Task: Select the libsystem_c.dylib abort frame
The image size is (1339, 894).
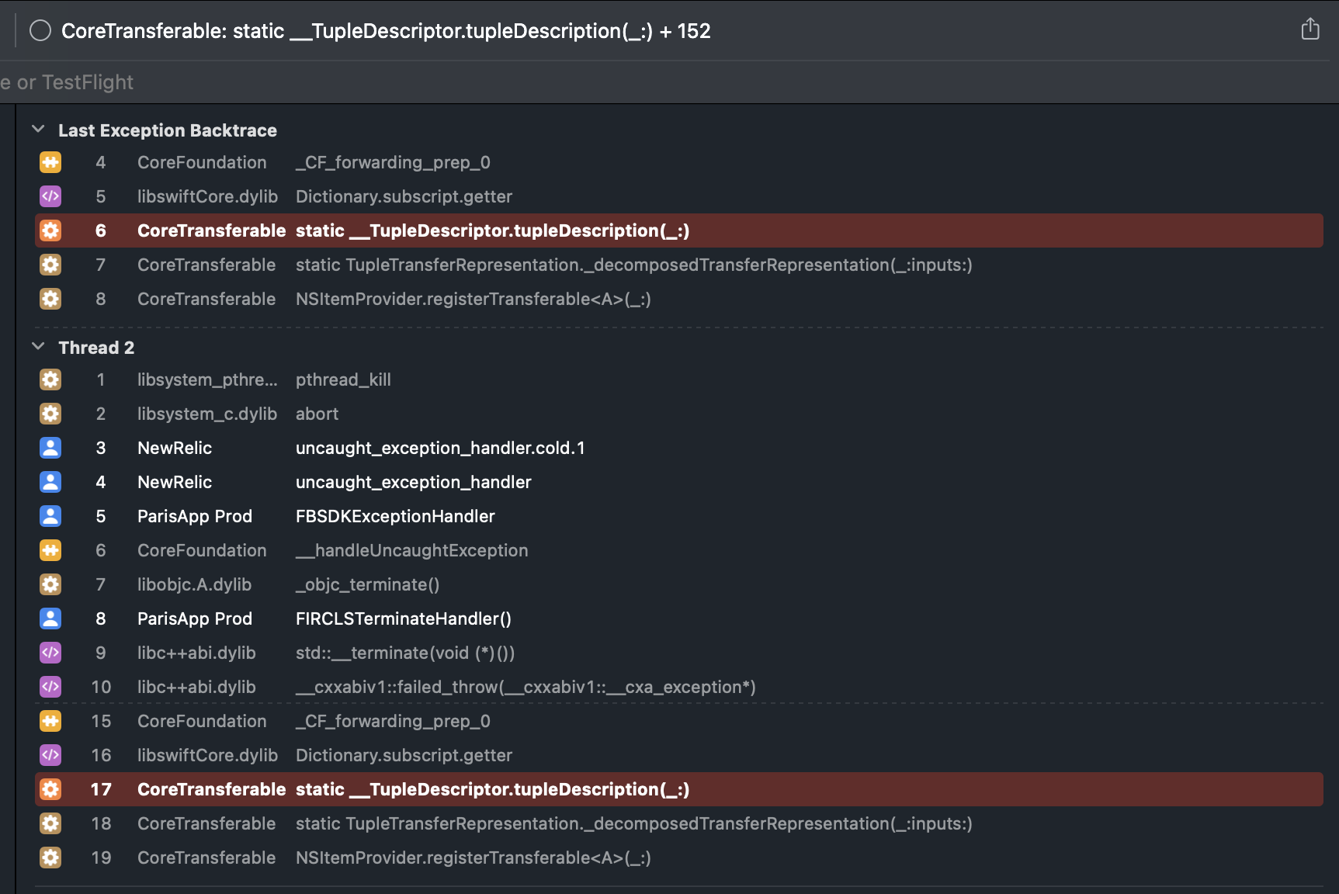Action: tap(316, 414)
